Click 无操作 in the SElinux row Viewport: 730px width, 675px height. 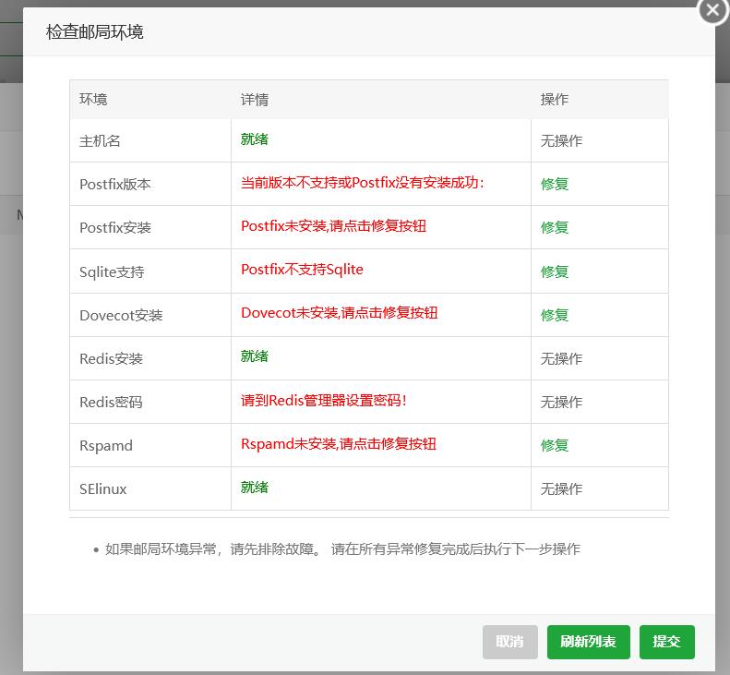(x=561, y=489)
